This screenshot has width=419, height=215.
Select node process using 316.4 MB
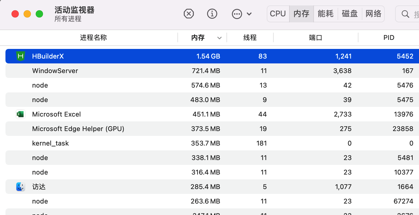[212, 172]
